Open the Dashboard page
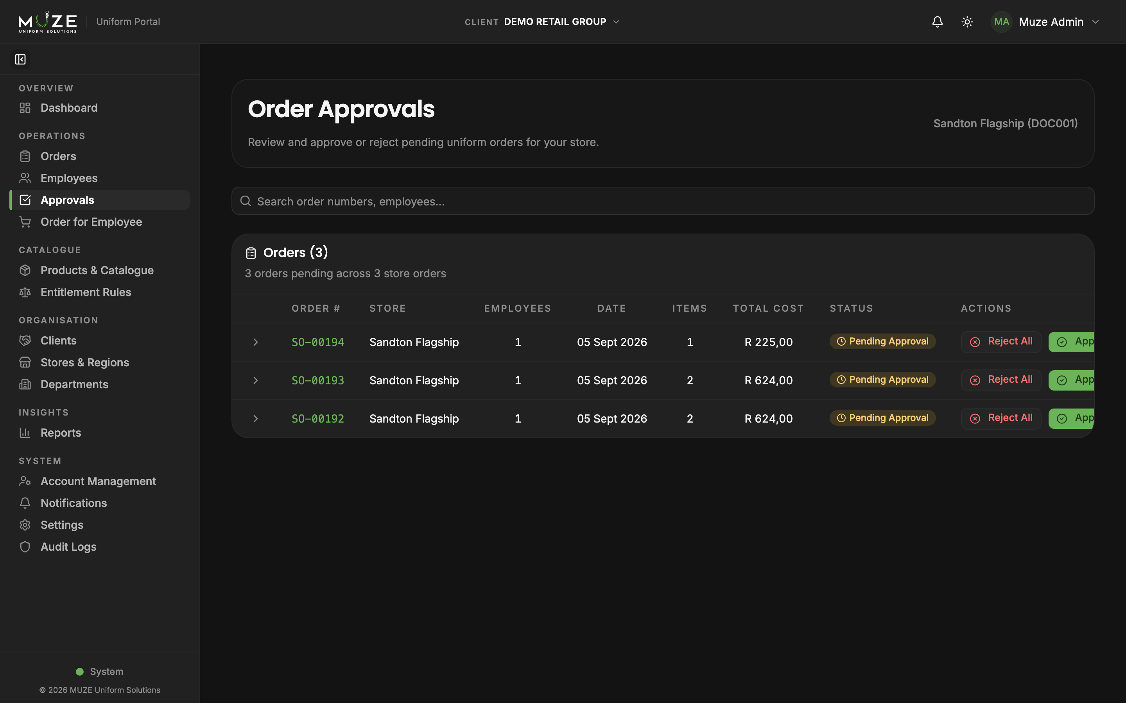Image resolution: width=1126 pixels, height=703 pixels. pyautogui.click(x=100, y=108)
